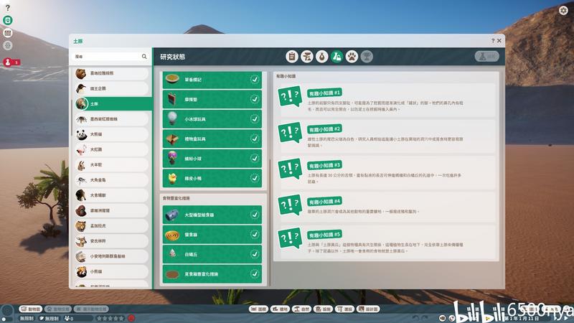Click the barrel feeder icon

tap(172, 215)
